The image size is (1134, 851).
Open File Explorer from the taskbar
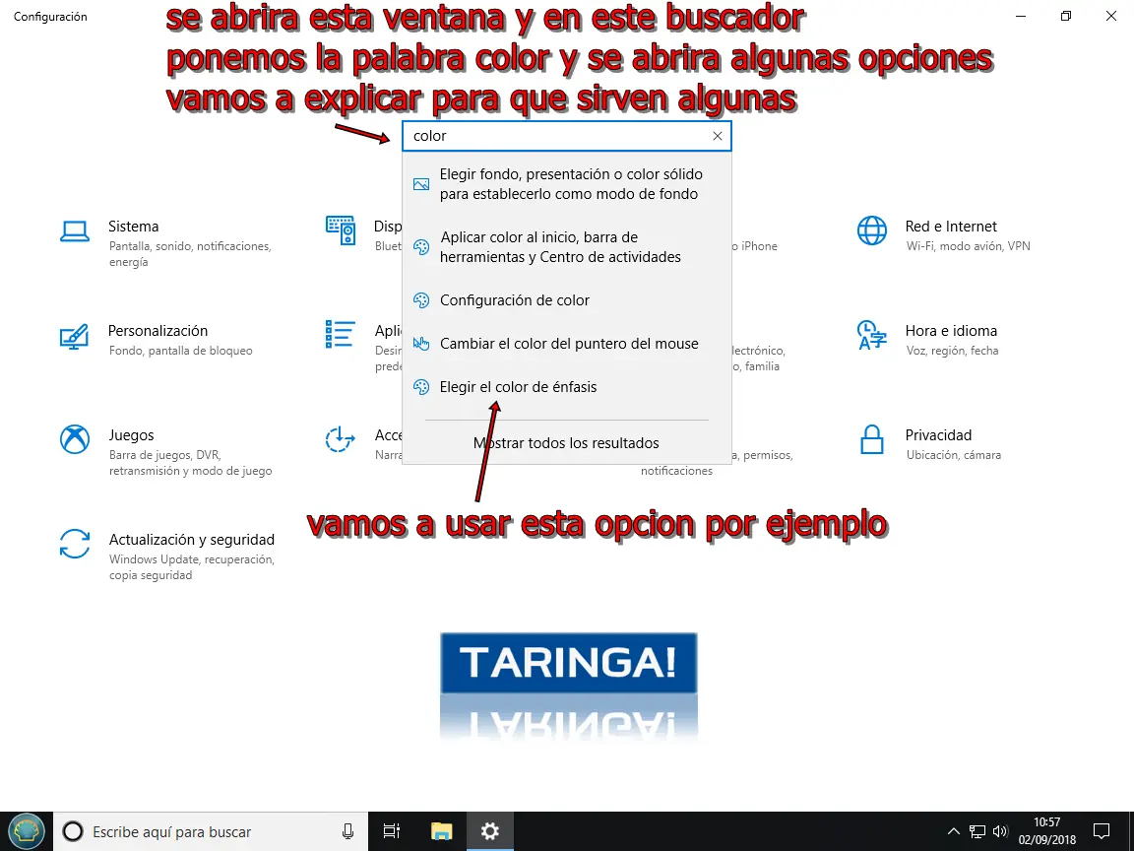[x=441, y=831]
